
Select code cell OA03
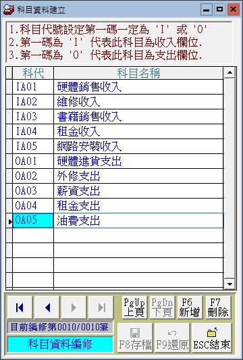pyautogui.click(x=33, y=190)
